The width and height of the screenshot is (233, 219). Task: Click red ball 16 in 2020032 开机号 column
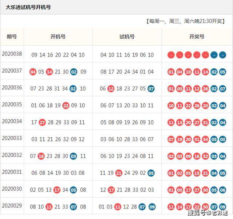41,156
